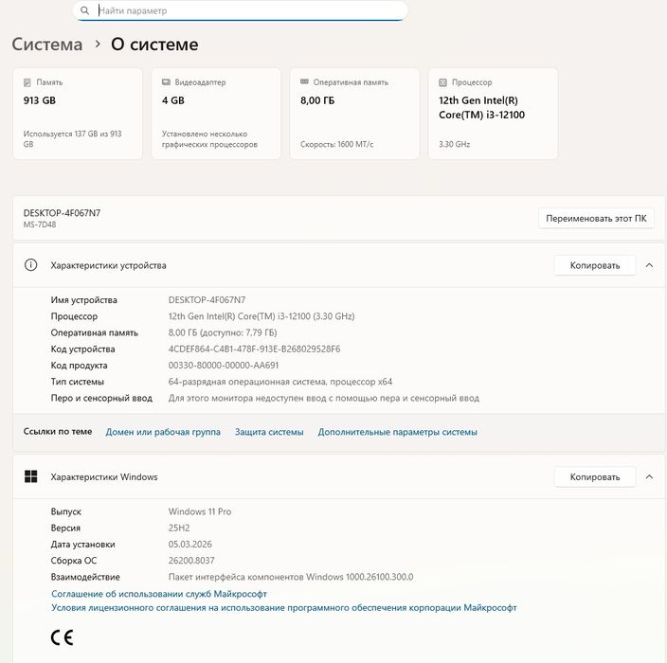
Task: Copy device specifications with Копировать
Action: 595,265
